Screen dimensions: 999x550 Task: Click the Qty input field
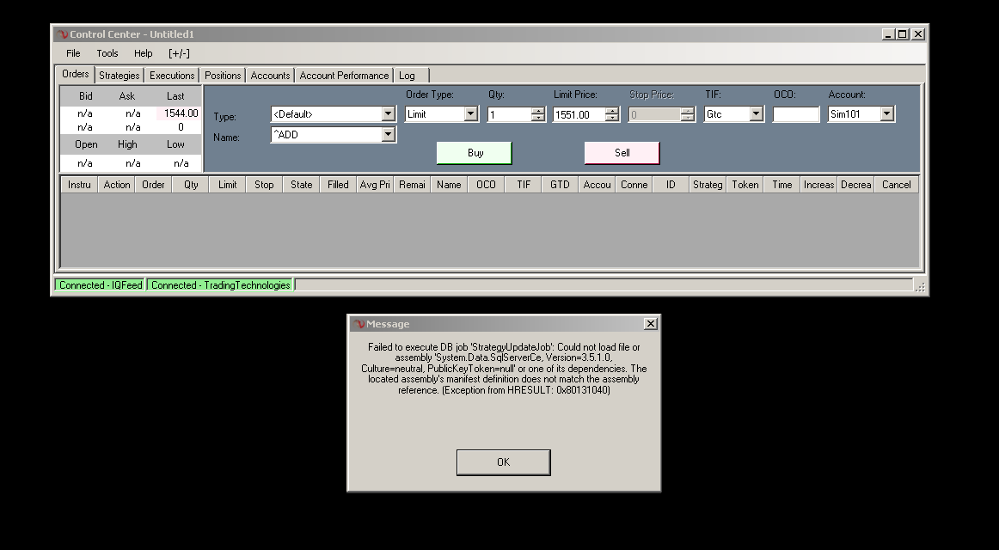510,114
